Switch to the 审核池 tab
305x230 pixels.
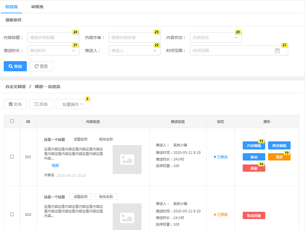[37, 6]
